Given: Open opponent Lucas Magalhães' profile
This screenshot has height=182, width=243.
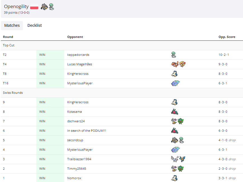Looking at the screenshot, I should tap(80, 64).
